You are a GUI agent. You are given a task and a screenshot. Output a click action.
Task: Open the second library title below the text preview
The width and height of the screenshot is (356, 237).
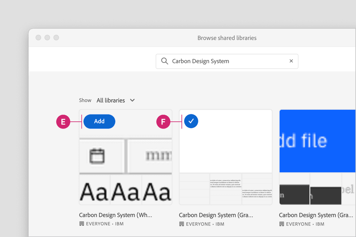point(216,215)
